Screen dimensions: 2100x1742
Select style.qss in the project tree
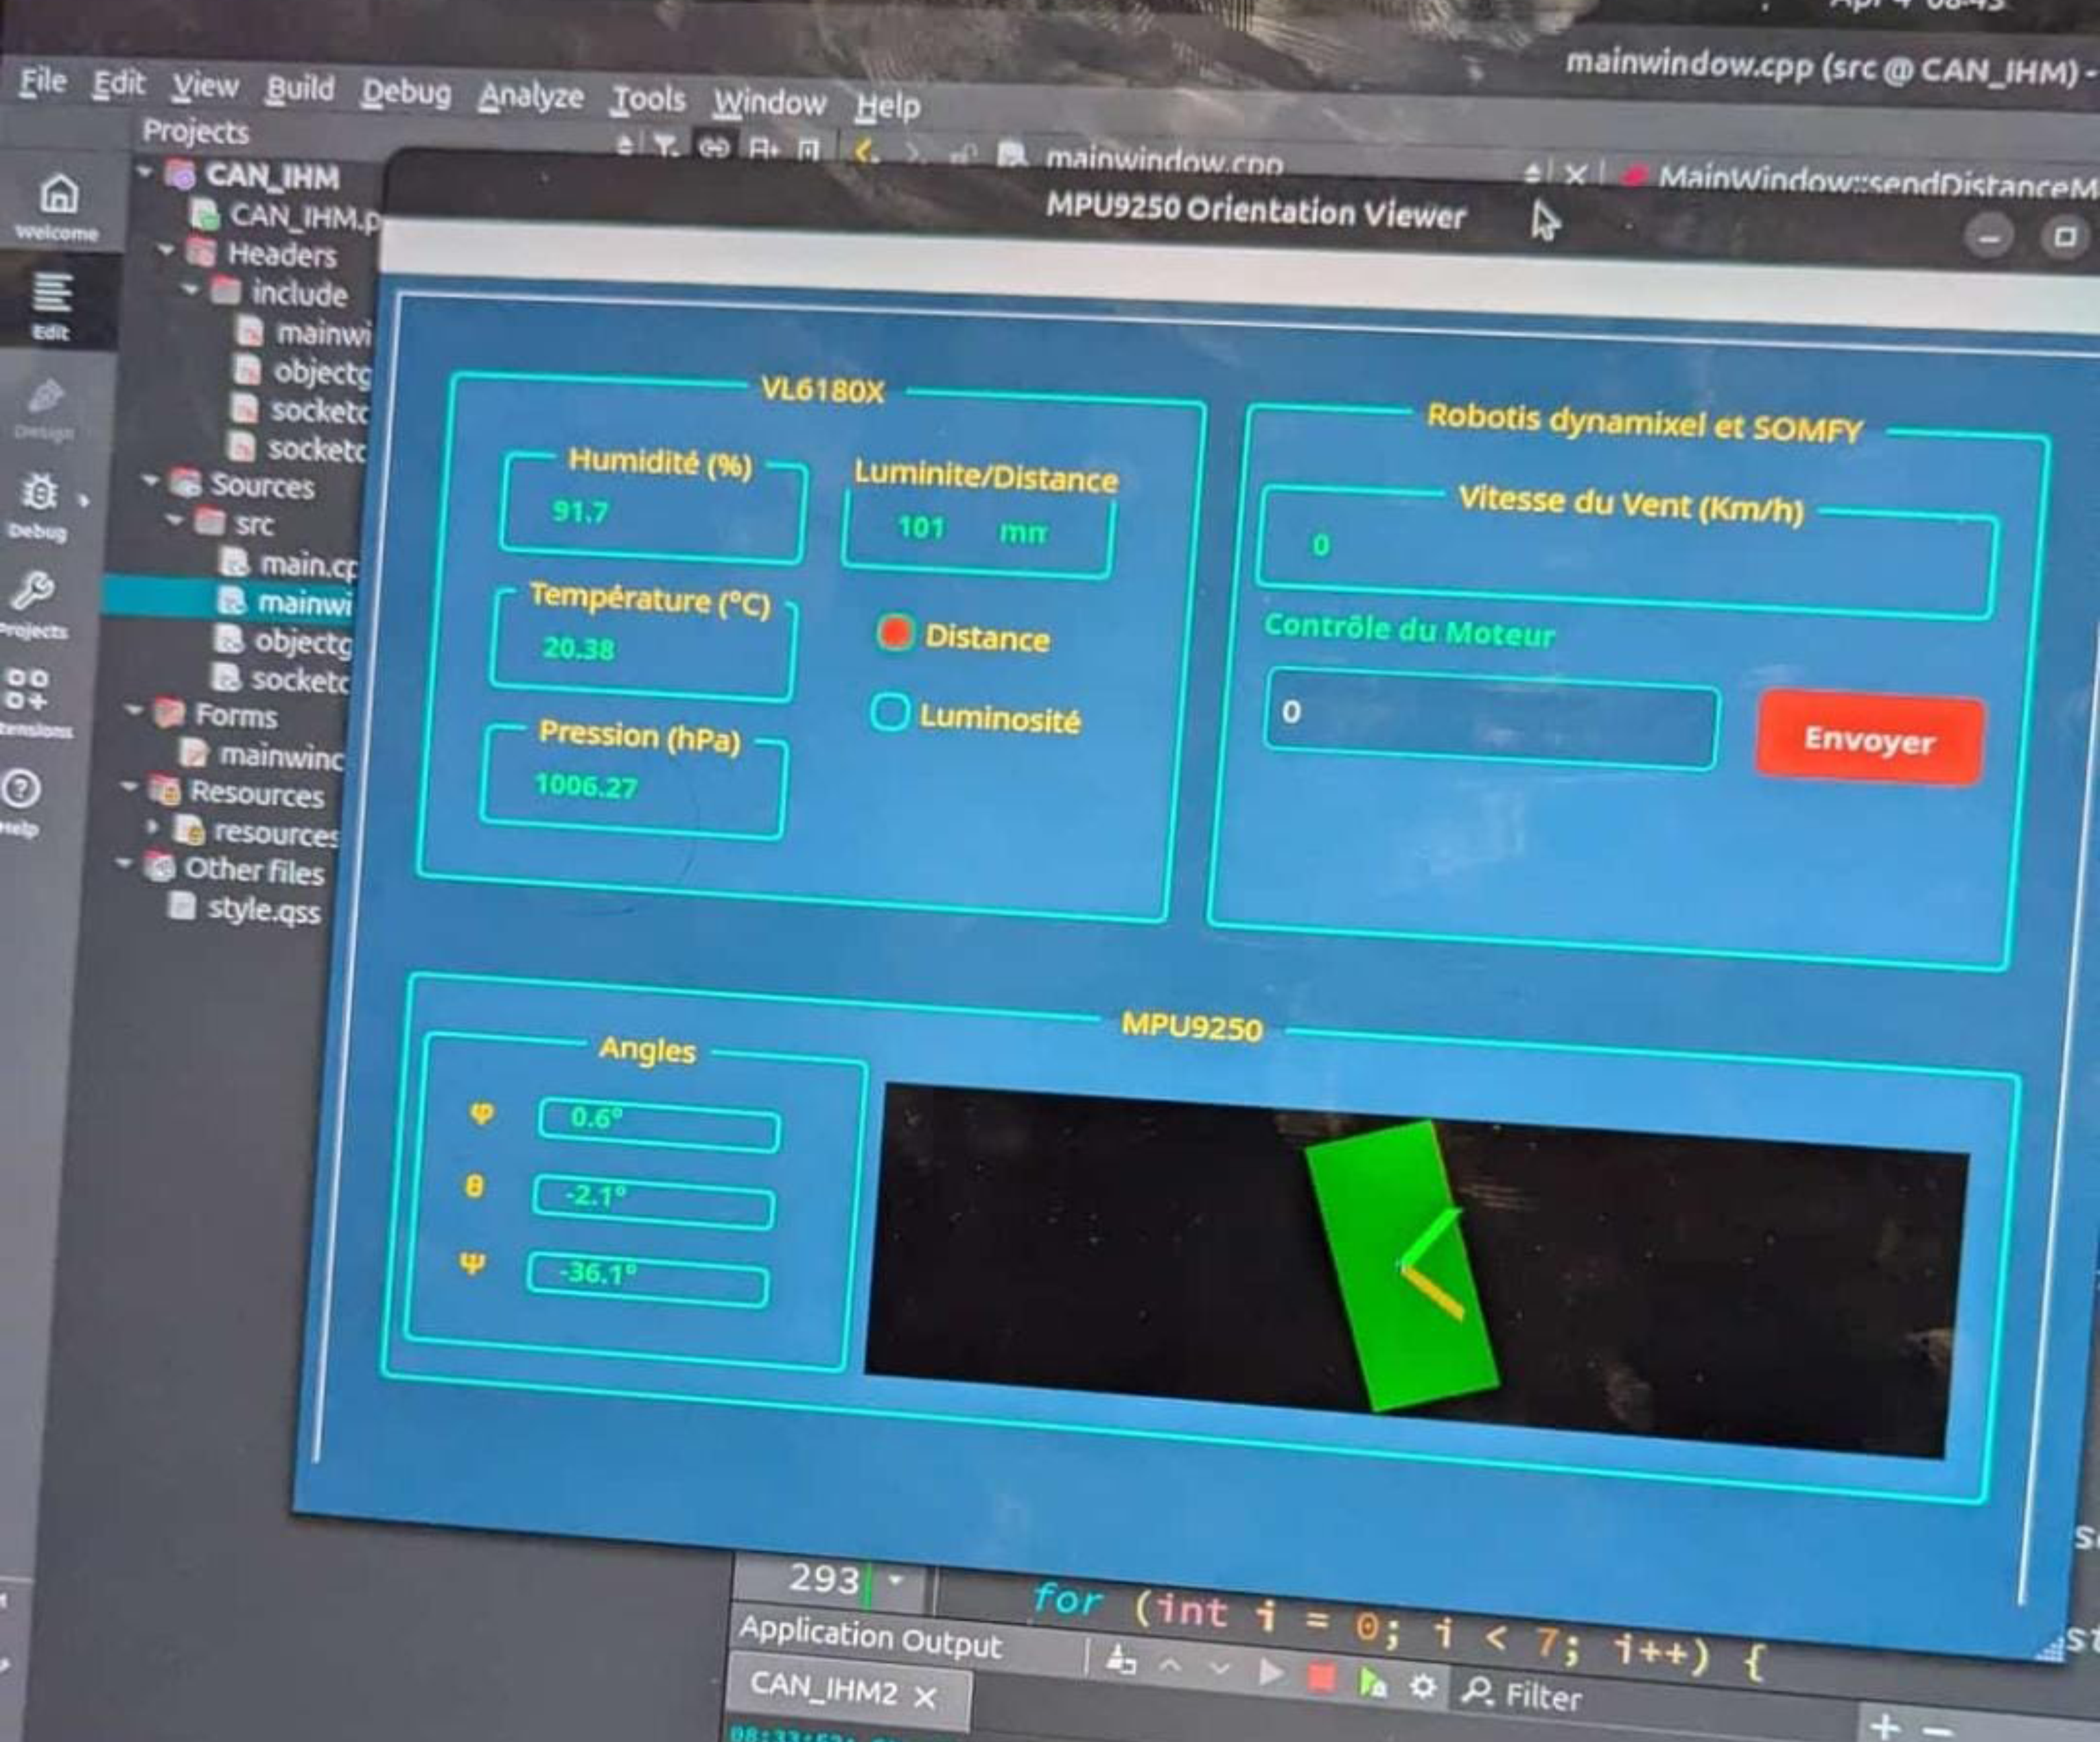pos(263,910)
